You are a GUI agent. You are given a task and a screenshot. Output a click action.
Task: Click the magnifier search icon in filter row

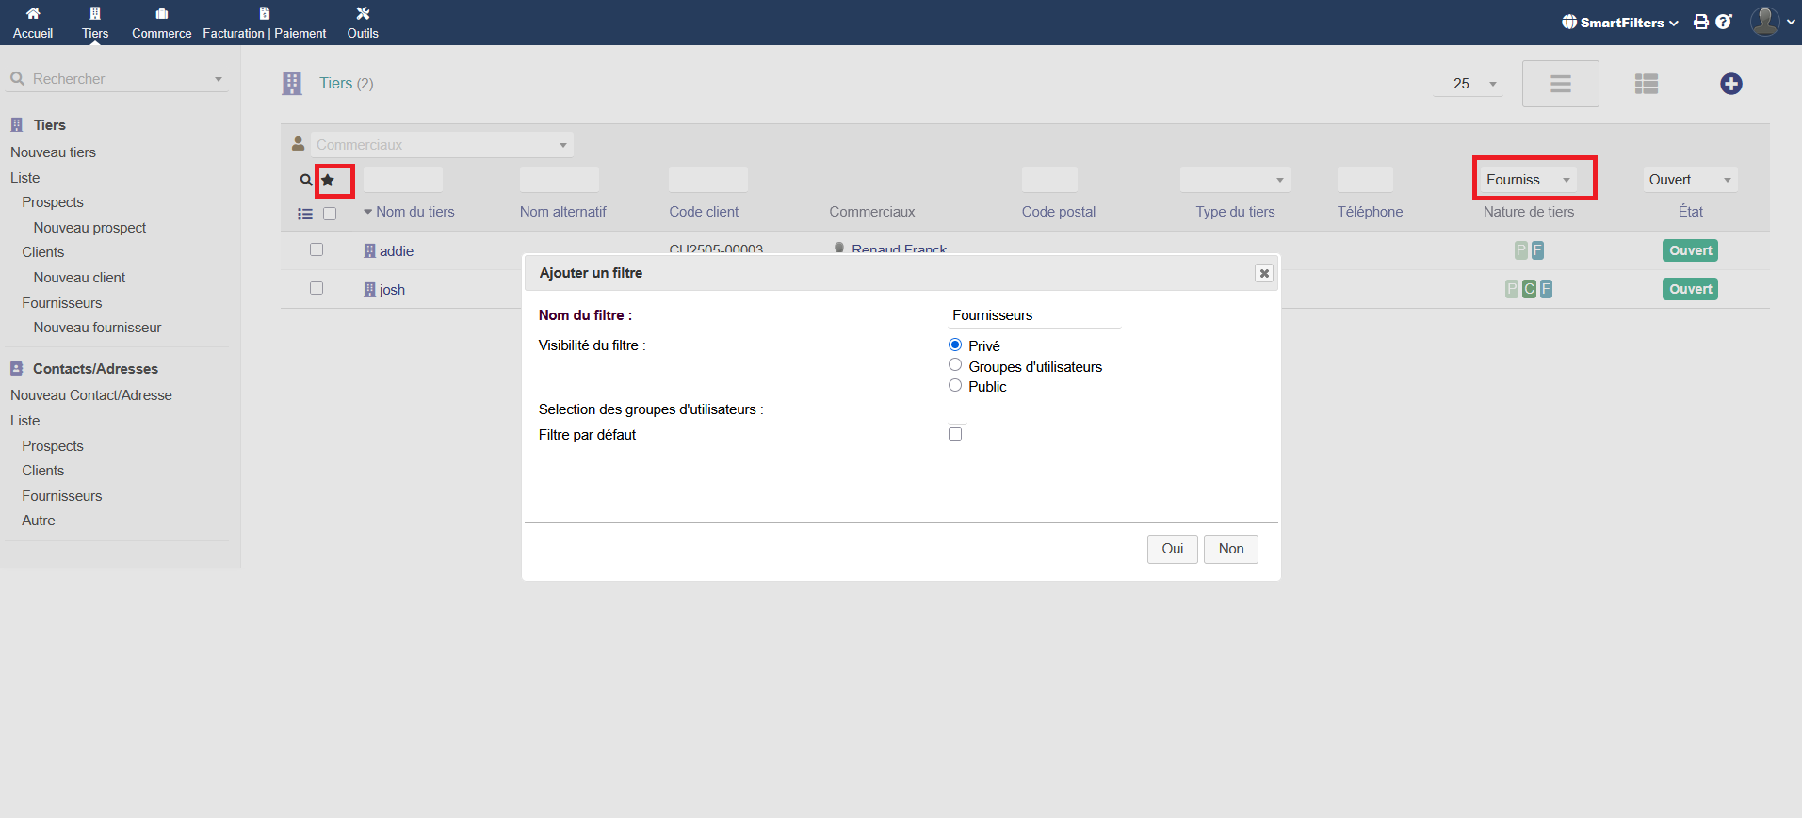(x=306, y=180)
